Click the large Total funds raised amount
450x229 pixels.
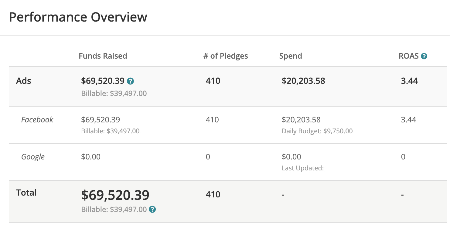[115, 195]
